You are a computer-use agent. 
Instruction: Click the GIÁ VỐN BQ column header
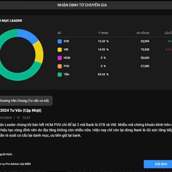[x=142, y=33]
